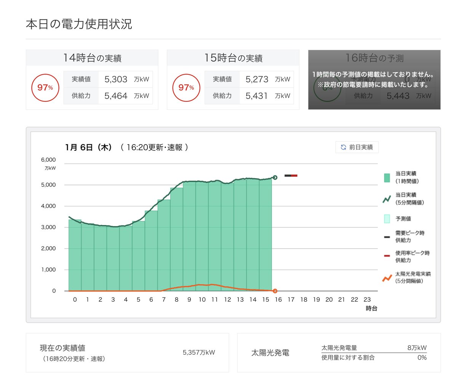The image size is (457, 389).
Task: Click the 太陽光発電量 row label
Action: (x=339, y=348)
